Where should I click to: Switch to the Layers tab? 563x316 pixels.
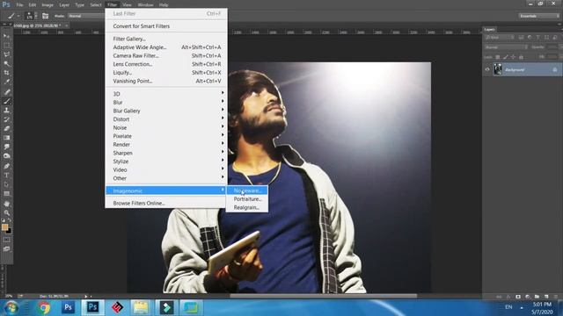(x=489, y=29)
